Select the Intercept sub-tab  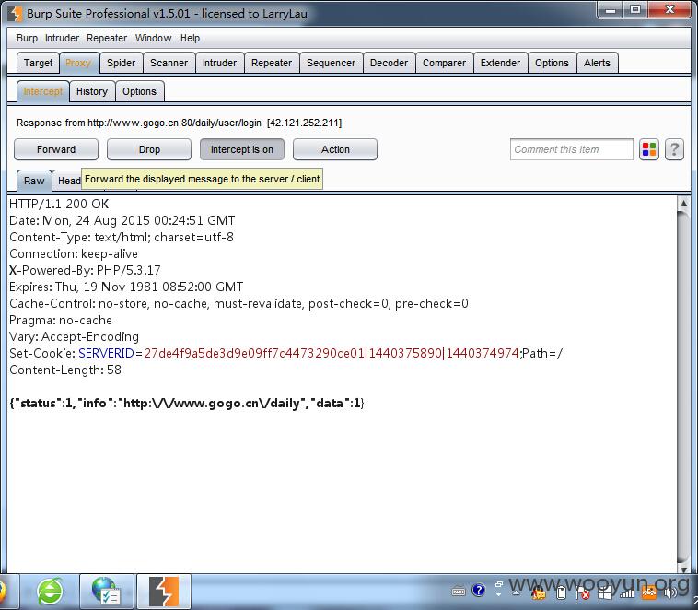42,91
